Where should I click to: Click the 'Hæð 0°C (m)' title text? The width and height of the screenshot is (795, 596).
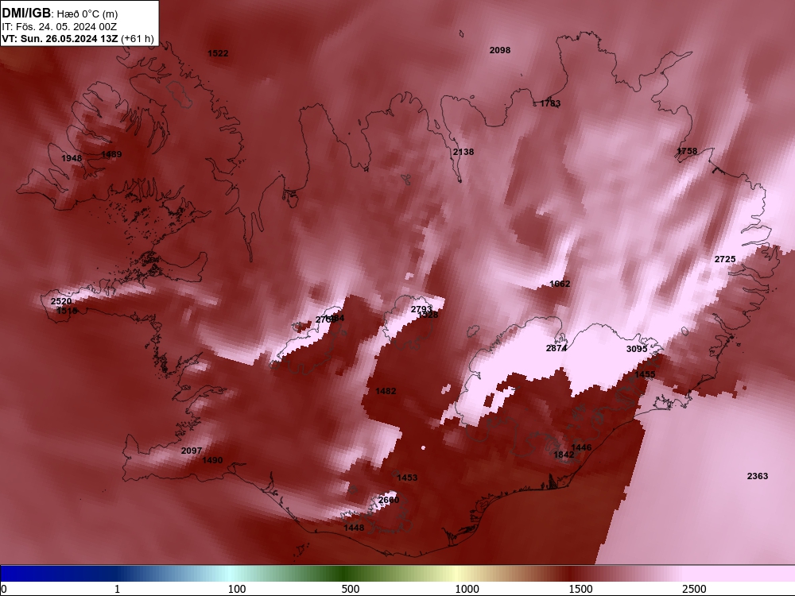point(87,14)
